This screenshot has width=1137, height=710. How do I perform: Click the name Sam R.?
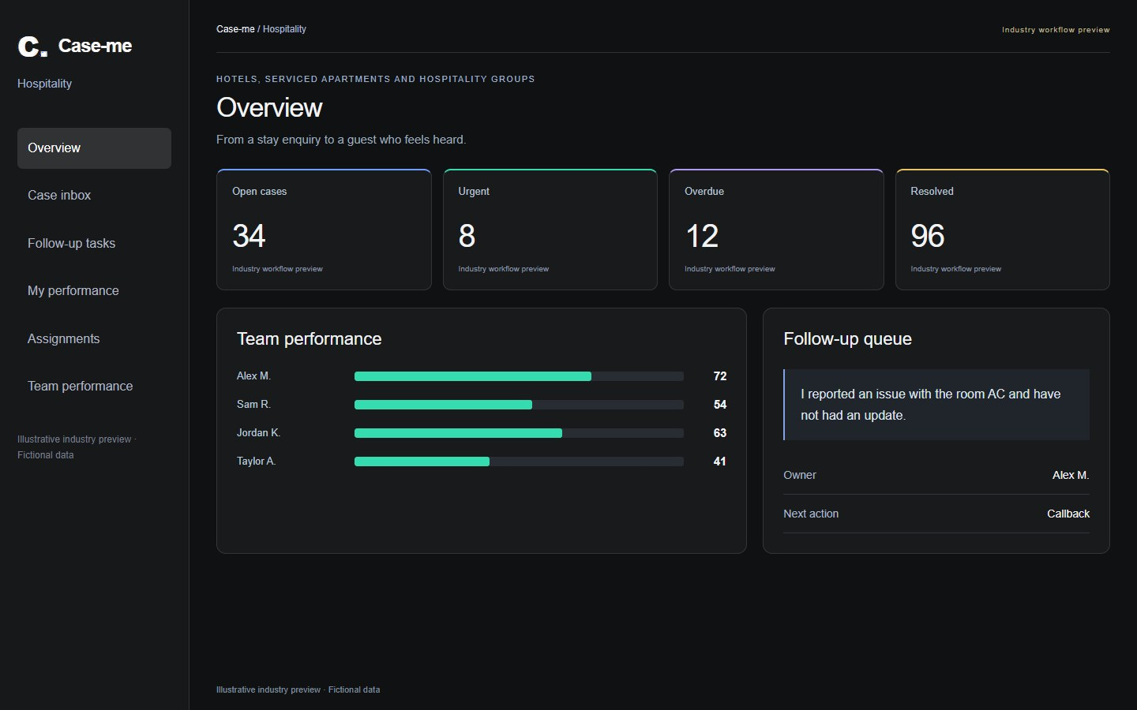point(253,405)
